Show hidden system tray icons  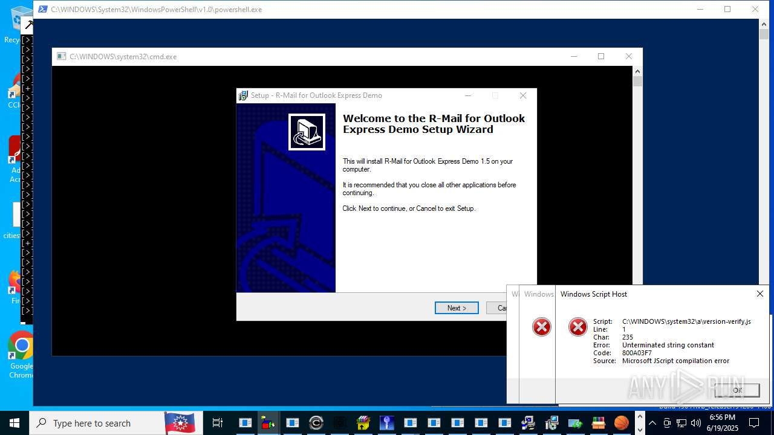tap(652, 423)
